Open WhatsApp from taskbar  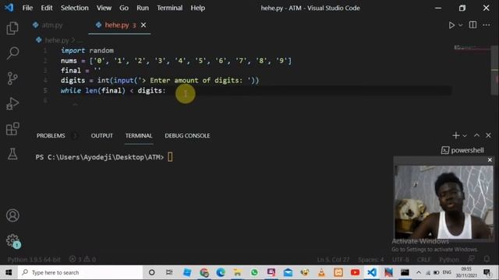click(x=254, y=272)
